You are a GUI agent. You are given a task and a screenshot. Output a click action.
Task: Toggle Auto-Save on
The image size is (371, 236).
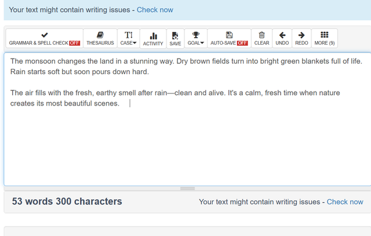[x=229, y=39]
